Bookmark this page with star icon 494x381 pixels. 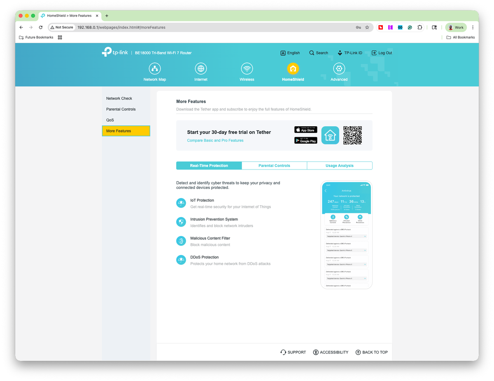point(367,28)
